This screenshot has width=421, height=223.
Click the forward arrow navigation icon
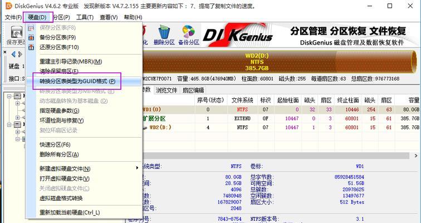[x=20, y=55]
